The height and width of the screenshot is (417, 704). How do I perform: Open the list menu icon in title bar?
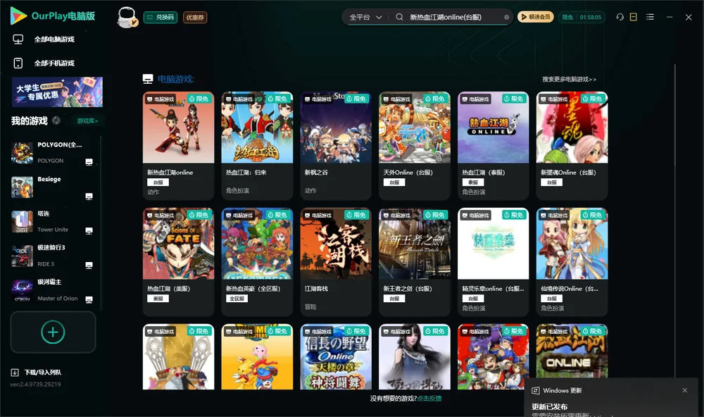[650, 17]
